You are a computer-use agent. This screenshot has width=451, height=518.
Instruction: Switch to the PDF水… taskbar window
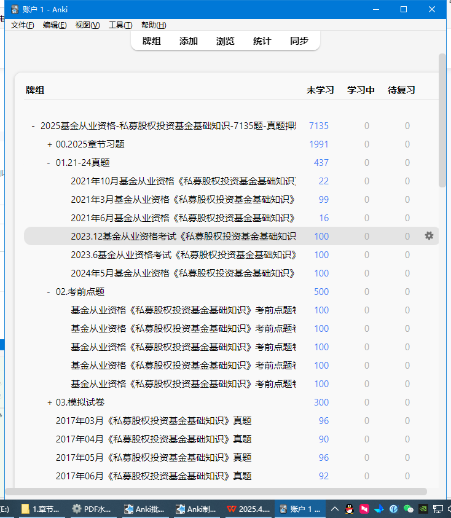click(92, 509)
